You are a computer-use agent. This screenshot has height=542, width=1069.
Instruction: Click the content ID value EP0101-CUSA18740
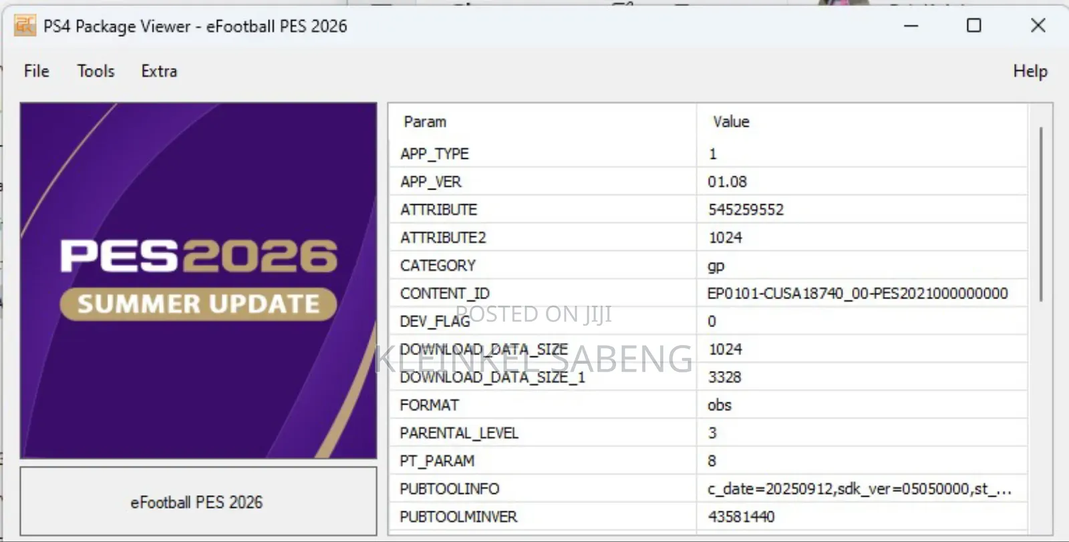(x=857, y=293)
